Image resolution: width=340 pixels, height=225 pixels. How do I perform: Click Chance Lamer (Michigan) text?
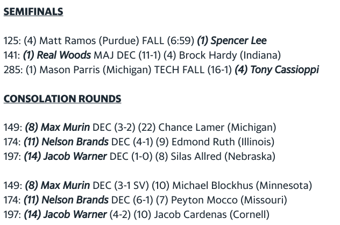(217, 128)
